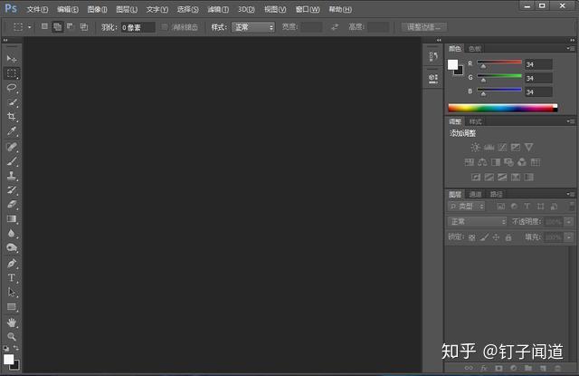Switch to the 色板 swatches tab
The width and height of the screenshot is (579, 376).
(475, 48)
